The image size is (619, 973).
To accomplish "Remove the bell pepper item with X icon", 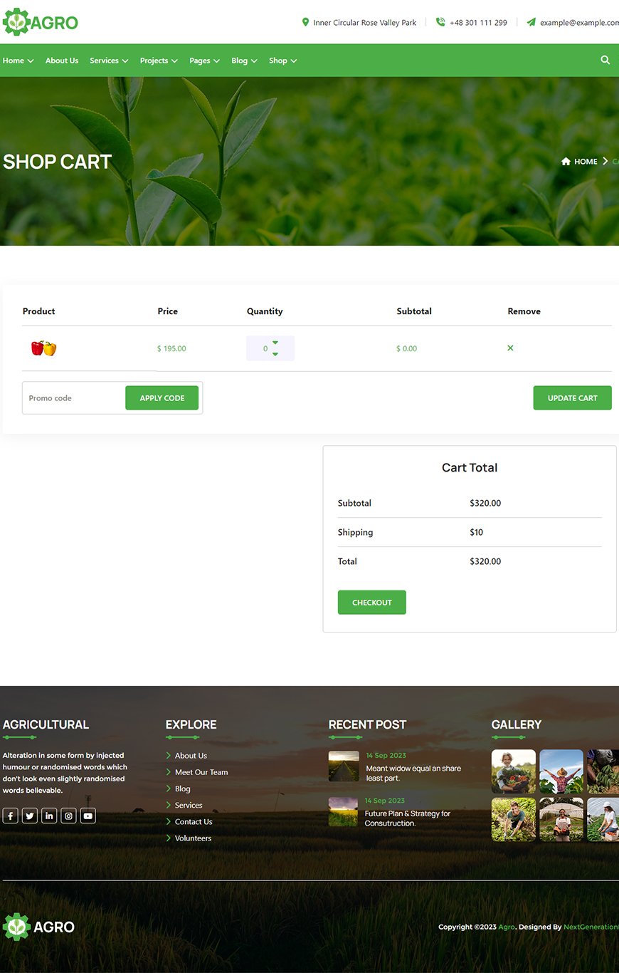I will pyautogui.click(x=510, y=348).
